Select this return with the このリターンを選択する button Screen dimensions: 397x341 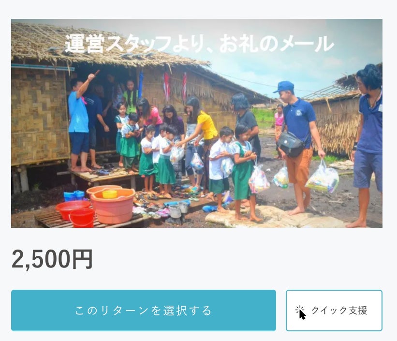coord(144,311)
